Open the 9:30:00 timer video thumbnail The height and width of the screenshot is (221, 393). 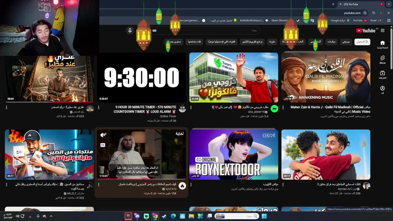click(142, 77)
